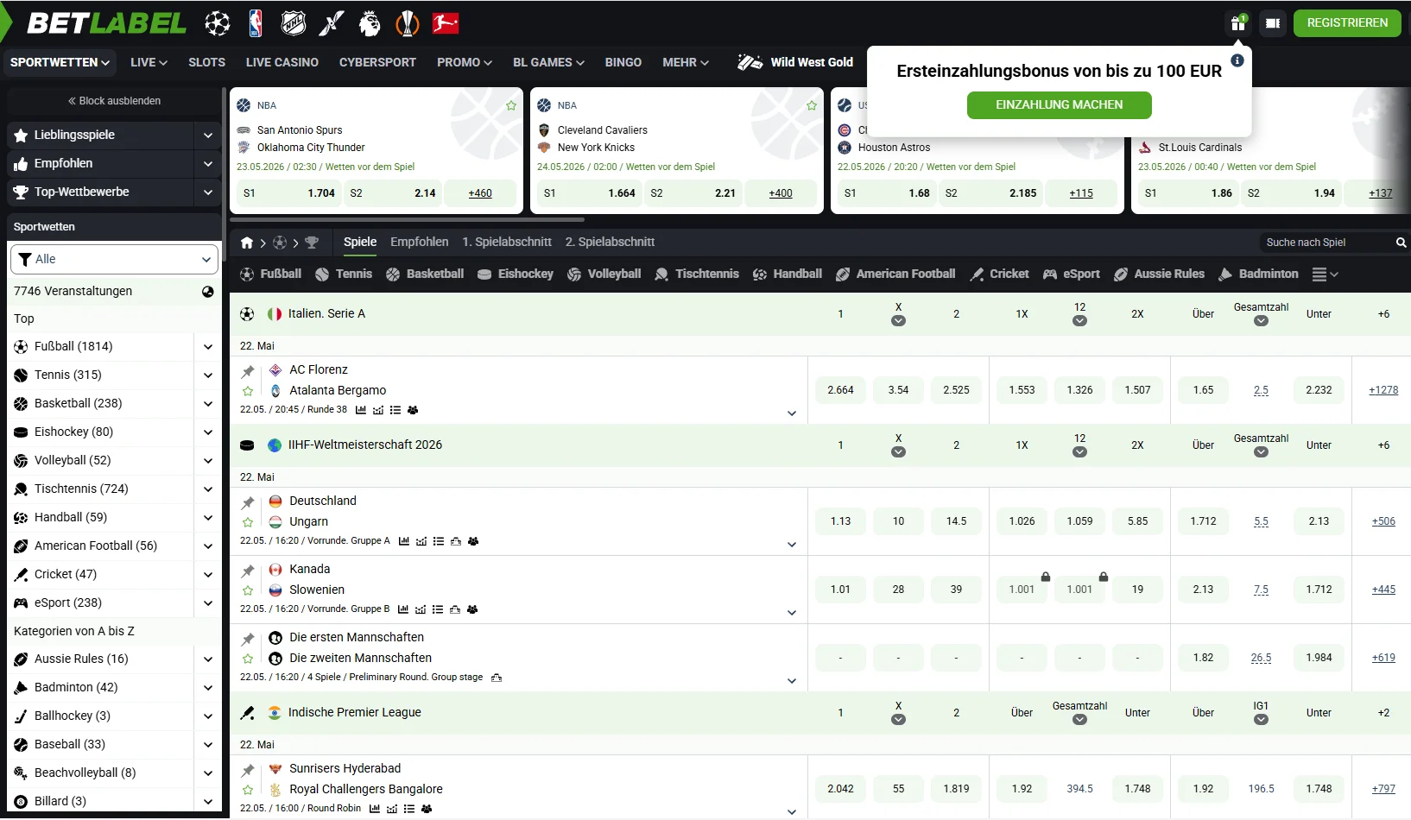Open the Alle filter dropdown
Image resolution: width=1411 pixels, height=820 pixels.
tap(114, 259)
